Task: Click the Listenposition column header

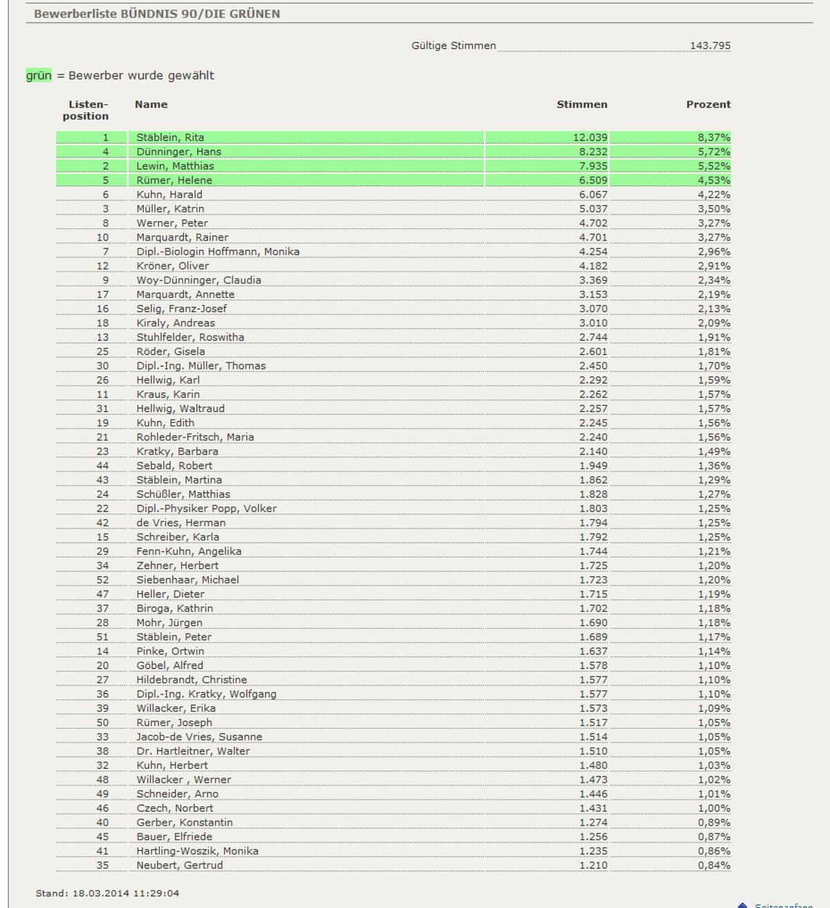Action: point(86,111)
